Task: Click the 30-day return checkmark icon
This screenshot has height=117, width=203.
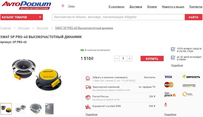Action: [x=173, y=57]
